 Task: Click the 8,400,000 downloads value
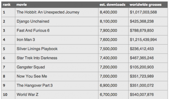[x=108, y=12]
